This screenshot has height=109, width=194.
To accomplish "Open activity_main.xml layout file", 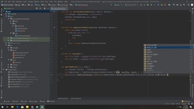I will (x=20, y=55).
